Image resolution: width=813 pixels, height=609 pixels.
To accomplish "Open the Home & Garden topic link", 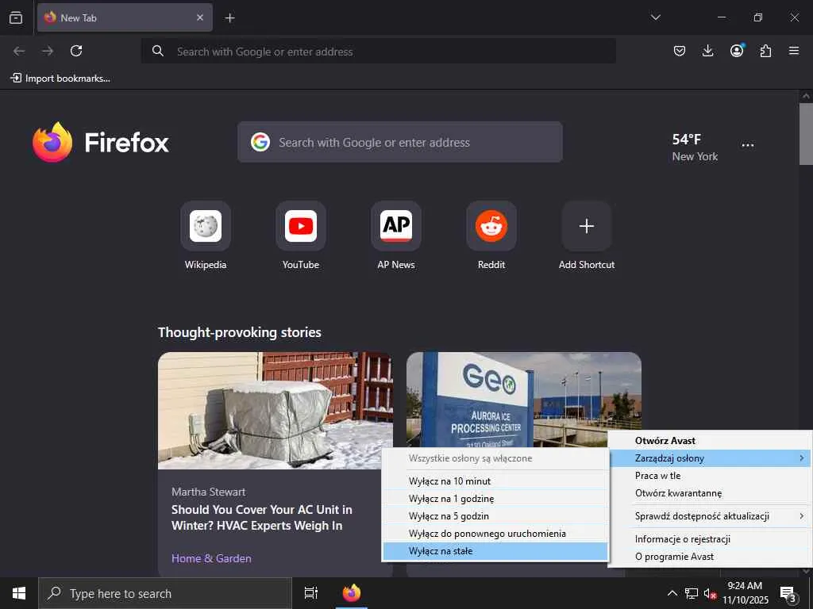I will [x=211, y=558].
